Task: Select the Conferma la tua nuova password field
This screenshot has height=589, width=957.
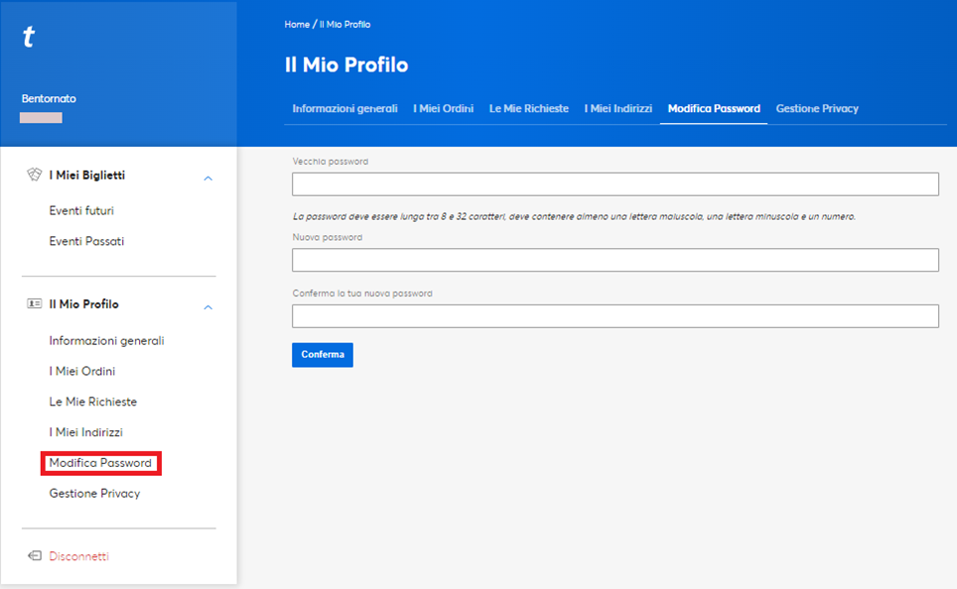Action: pos(615,316)
